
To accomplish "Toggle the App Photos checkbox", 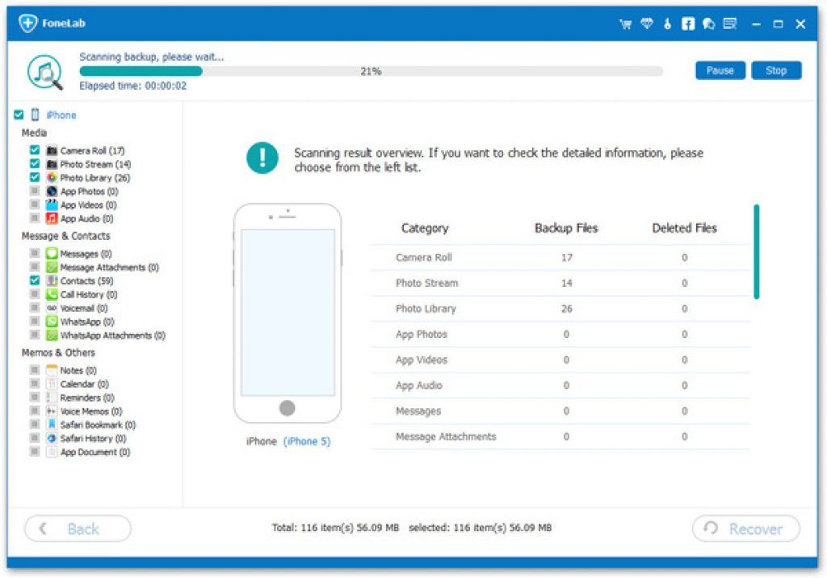I will [35, 191].
